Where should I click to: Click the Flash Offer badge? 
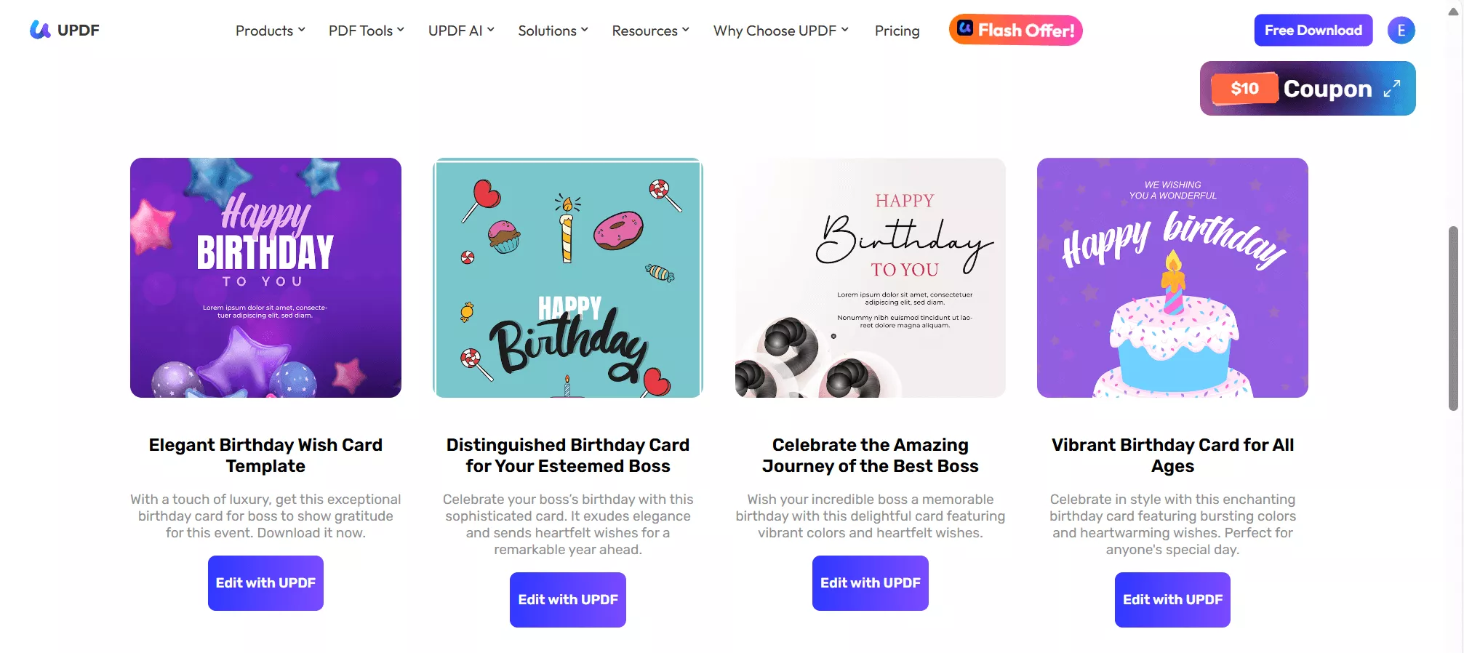point(1015,31)
